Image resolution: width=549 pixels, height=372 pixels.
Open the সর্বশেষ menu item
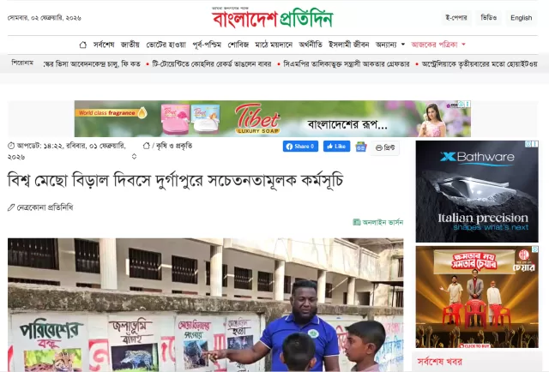[104, 45]
